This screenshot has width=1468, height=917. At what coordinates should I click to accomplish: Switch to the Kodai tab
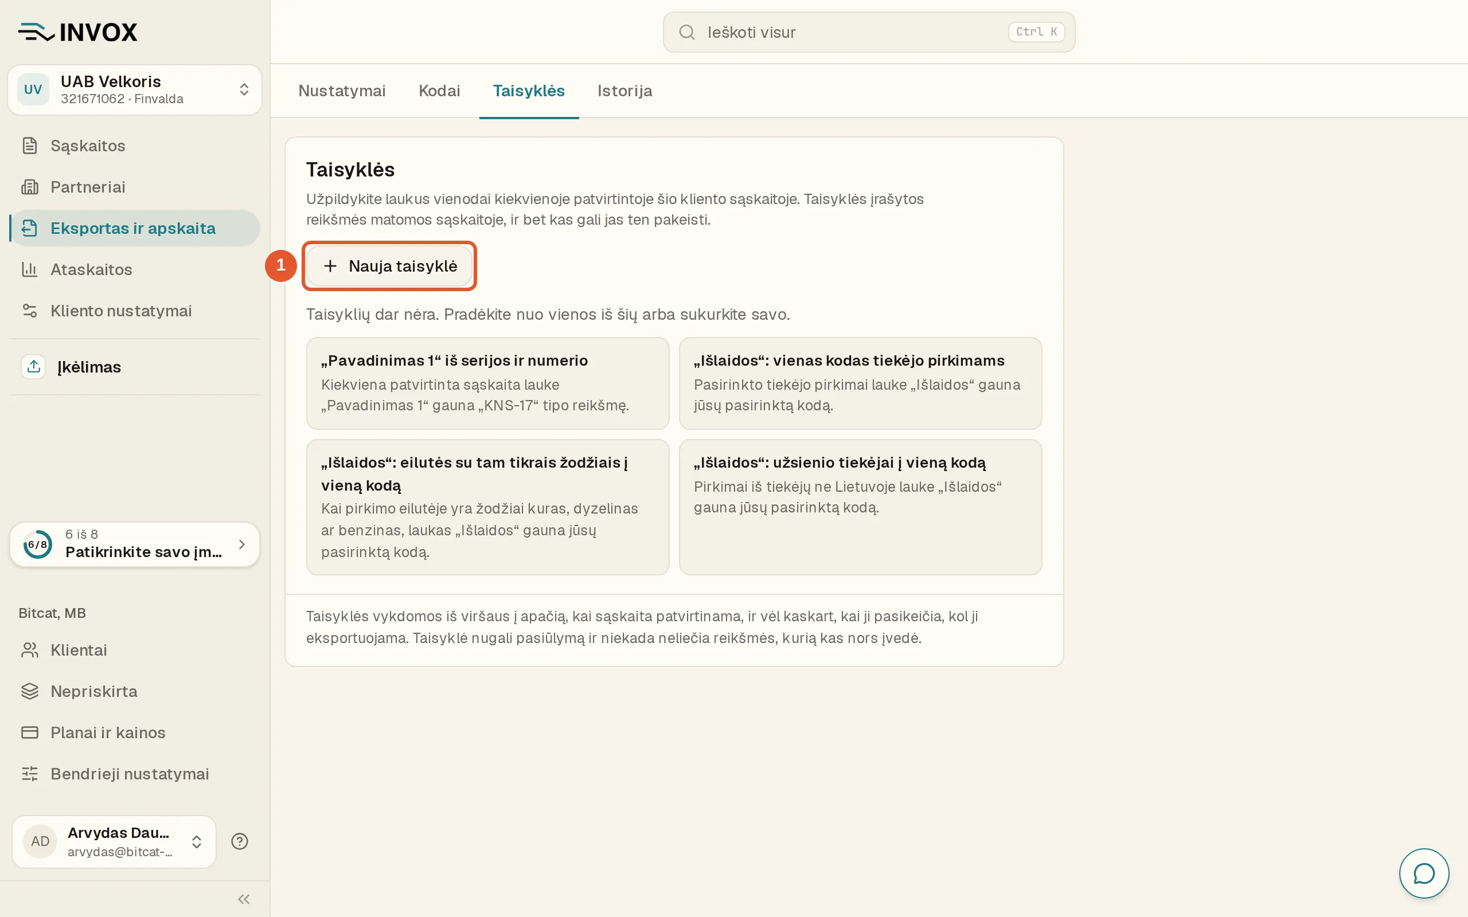[x=439, y=91]
